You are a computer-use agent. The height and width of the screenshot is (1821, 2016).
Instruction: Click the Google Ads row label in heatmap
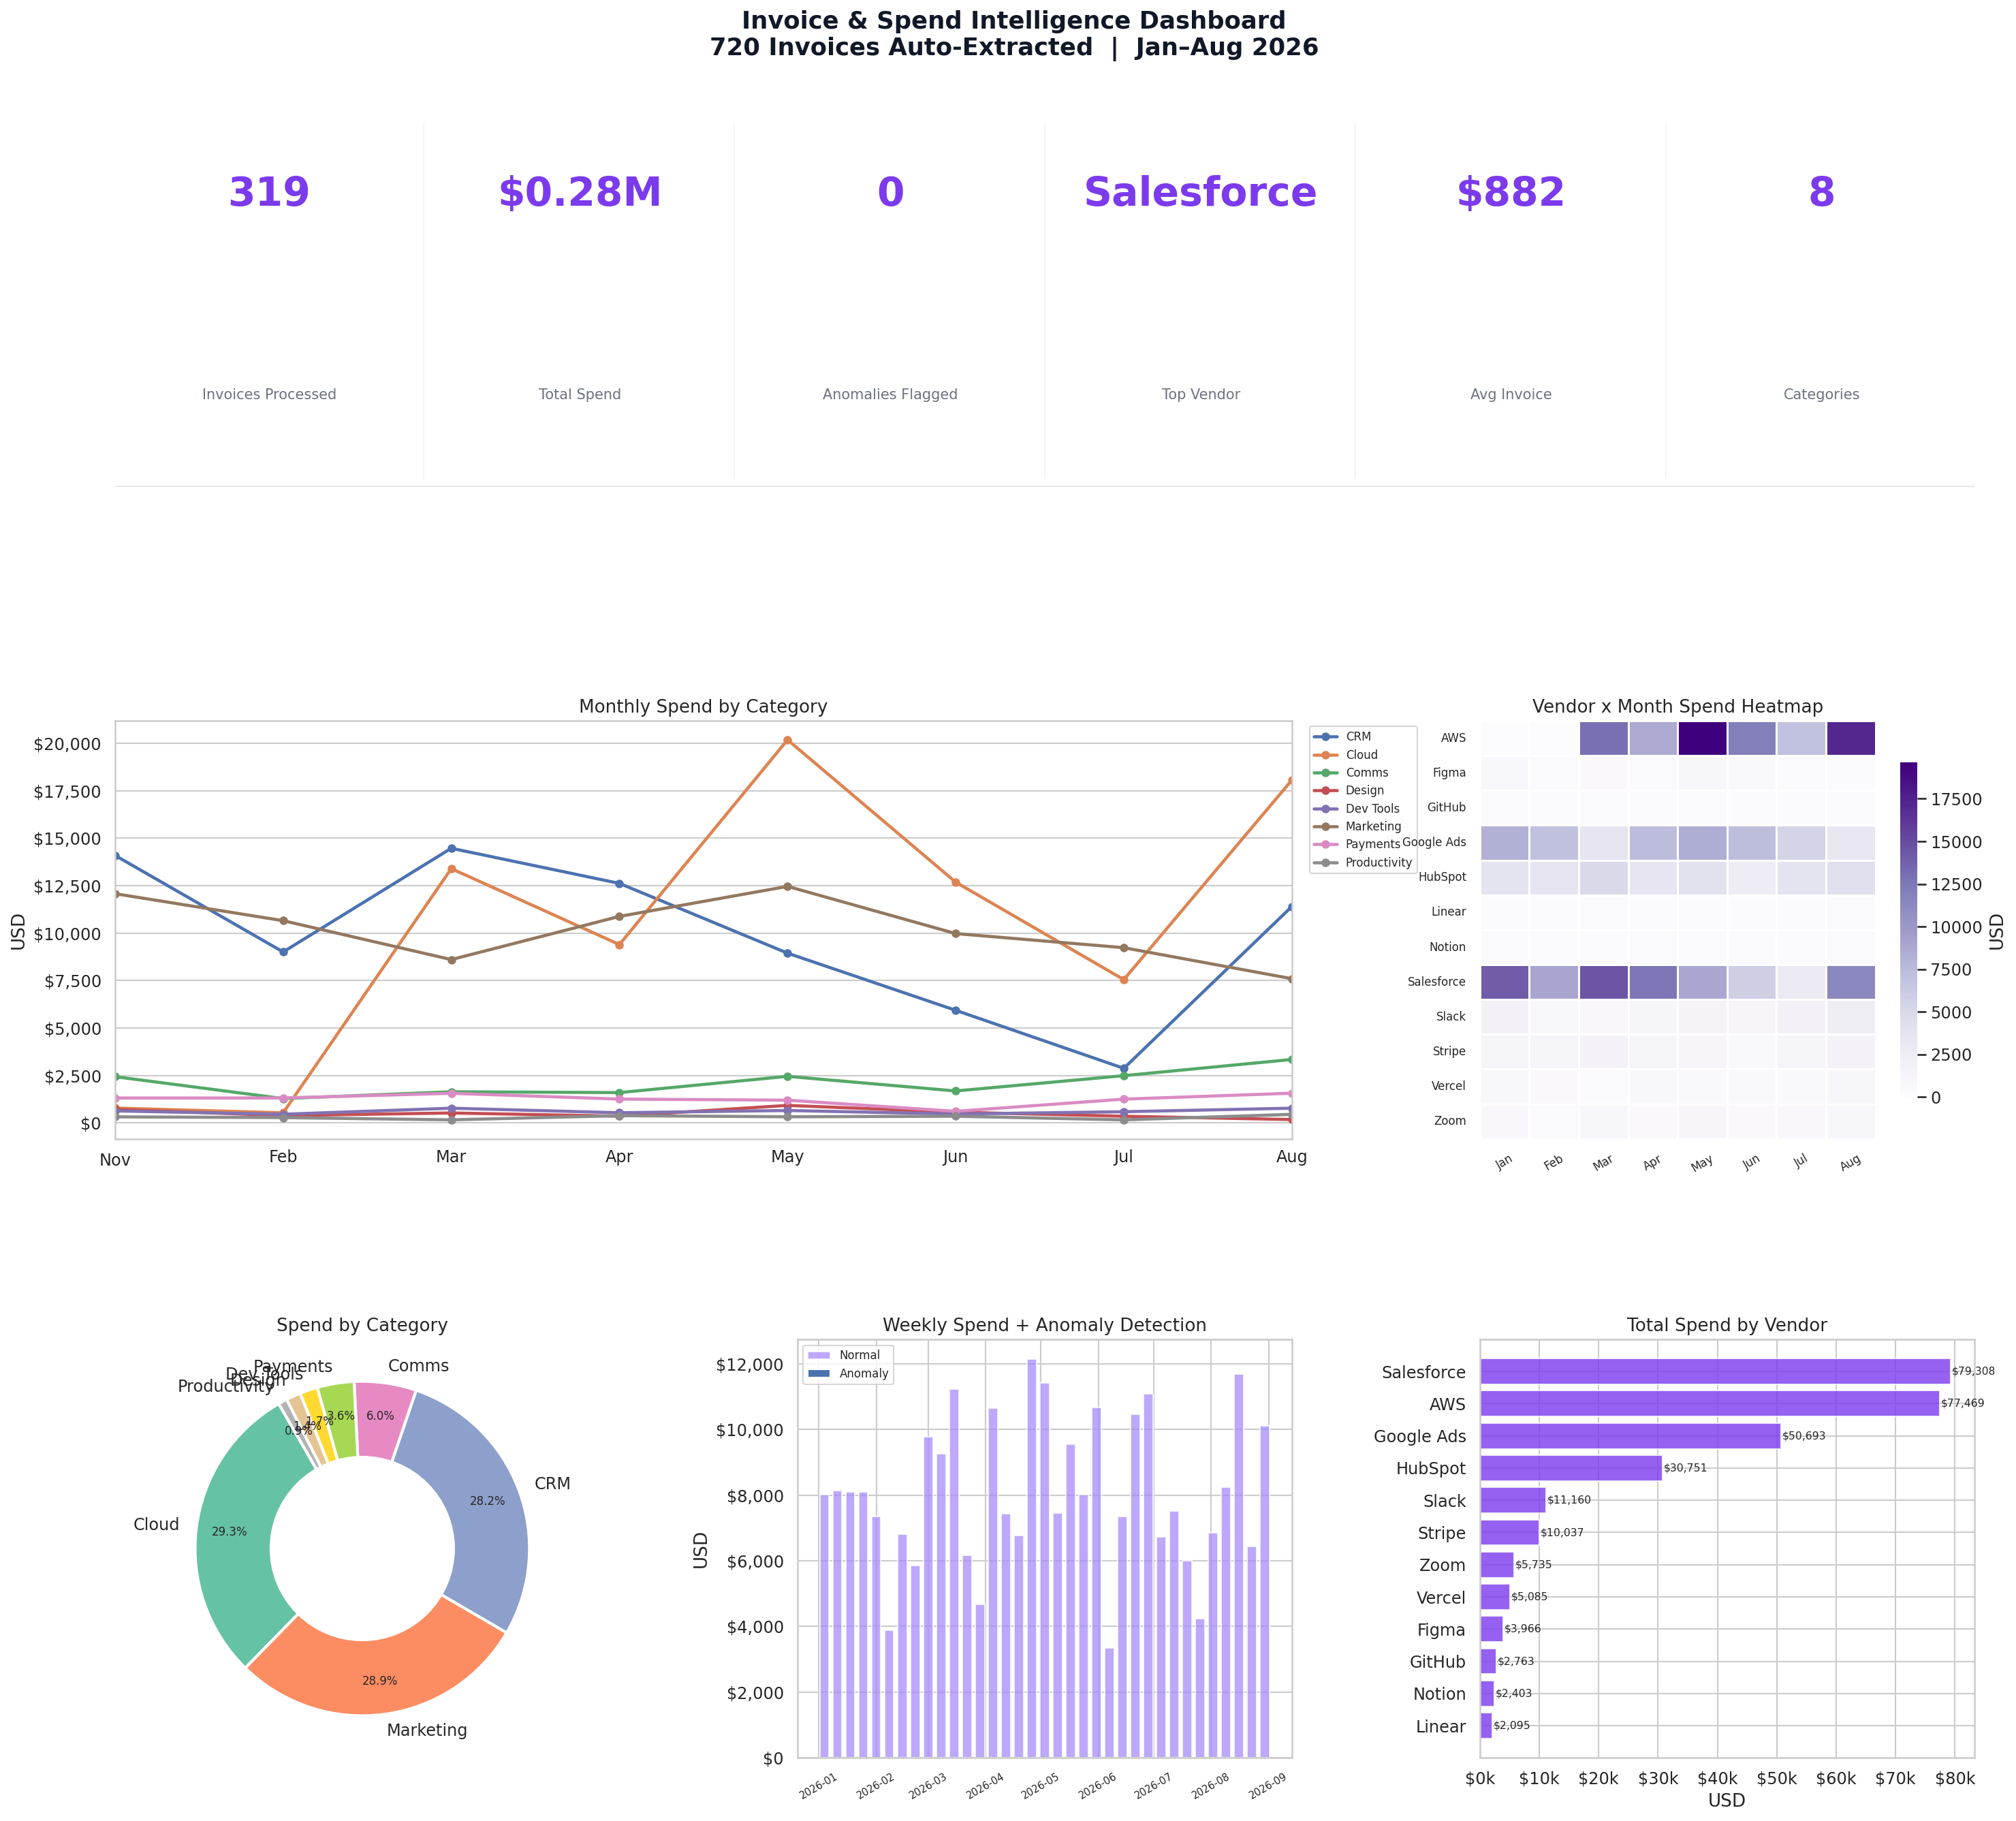pyautogui.click(x=1434, y=842)
